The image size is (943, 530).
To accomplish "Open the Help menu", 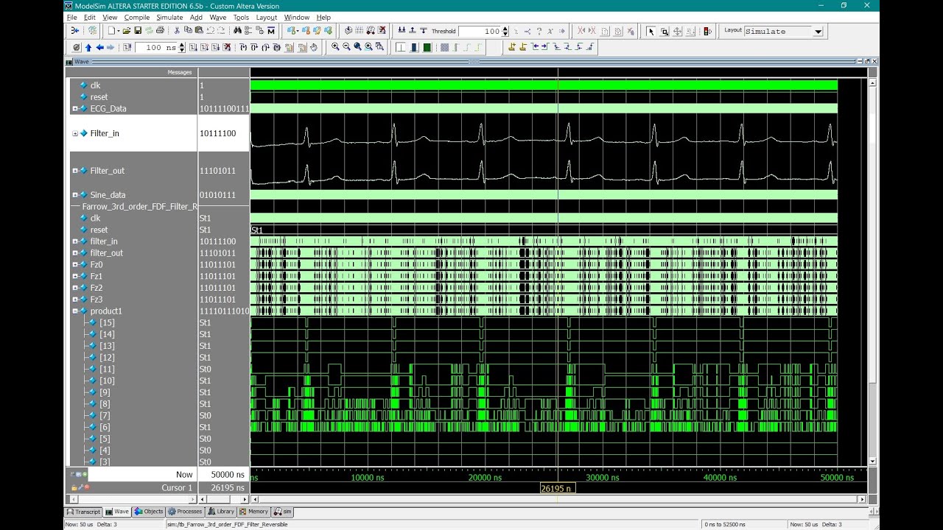I will tap(323, 17).
